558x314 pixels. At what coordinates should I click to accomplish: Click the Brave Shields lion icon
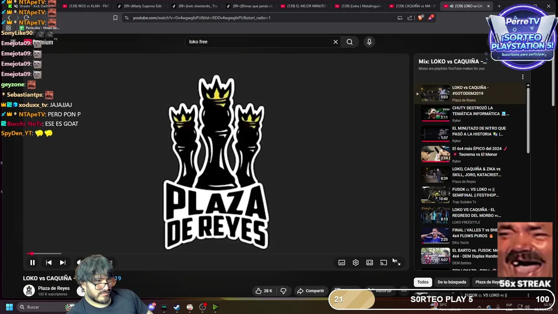(x=420, y=18)
